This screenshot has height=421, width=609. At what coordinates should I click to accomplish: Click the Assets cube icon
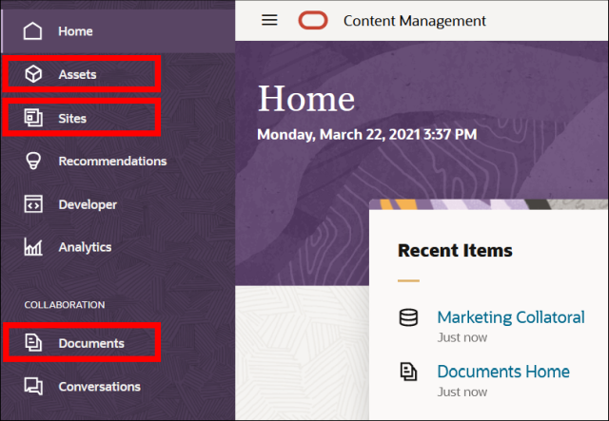point(33,74)
